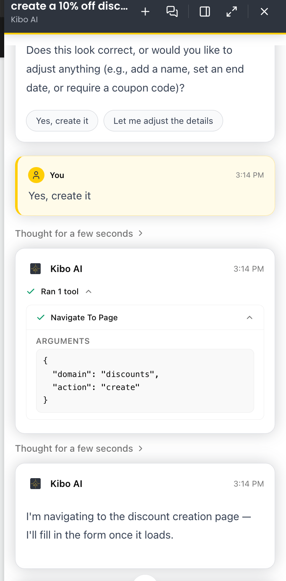Expand the chat to fullscreen
The image size is (286, 581).
pyautogui.click(x=231, y=12)
